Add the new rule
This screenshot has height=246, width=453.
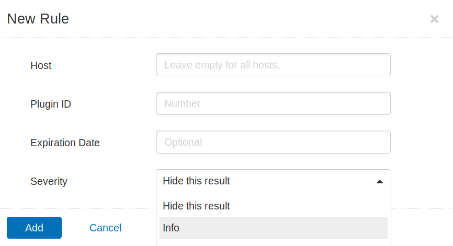pos(34,228)
